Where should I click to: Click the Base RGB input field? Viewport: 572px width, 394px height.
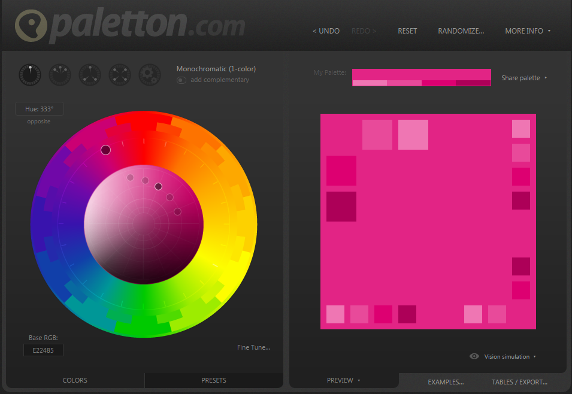[43, 350]
